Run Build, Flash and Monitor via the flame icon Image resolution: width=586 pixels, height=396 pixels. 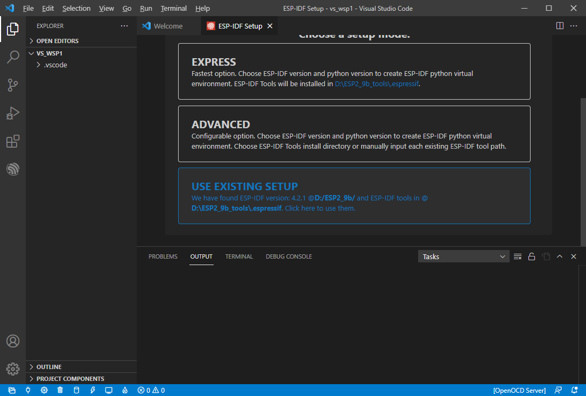click(x=125, y=390)
